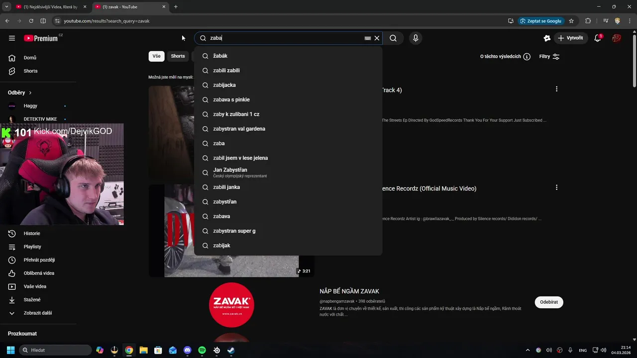Screen dimensions: 637x358
Task: Choose the suggestion "zabili janka"
Action: coord(288,187)
